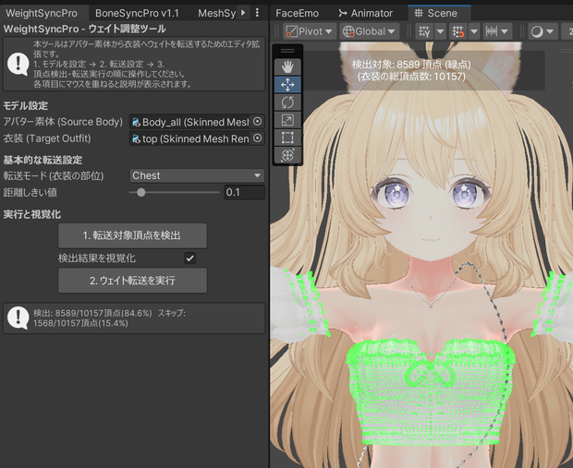Select the Rect transform tool
This screenshot has width=573, height=468.
(287, 138)
